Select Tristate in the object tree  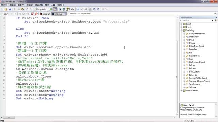click(x=192, y=87)
